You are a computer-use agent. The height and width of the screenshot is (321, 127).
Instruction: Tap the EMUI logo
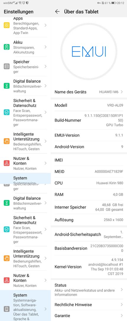pyautogui.click(x=89, y=51)
